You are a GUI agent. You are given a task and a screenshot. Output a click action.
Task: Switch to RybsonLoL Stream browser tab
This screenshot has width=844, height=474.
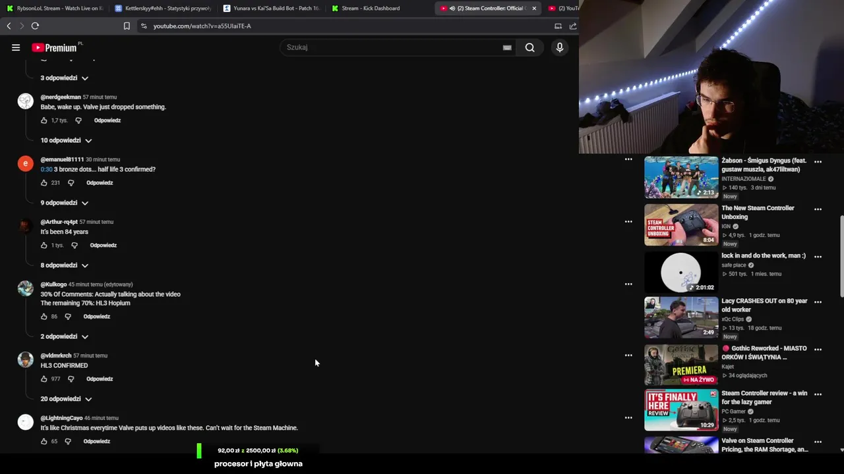point(54,9)
